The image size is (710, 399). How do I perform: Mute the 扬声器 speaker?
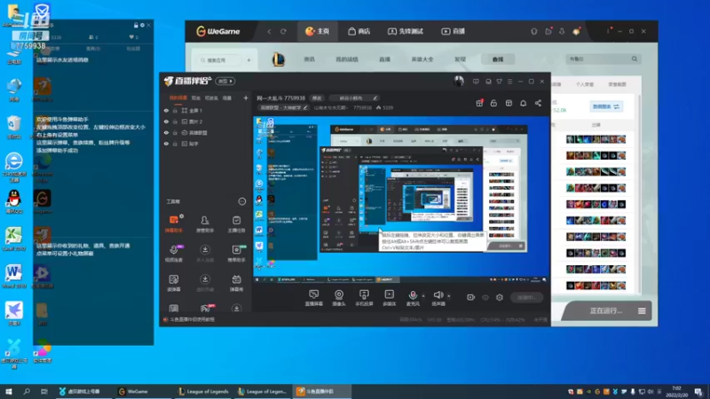point(438,297)
